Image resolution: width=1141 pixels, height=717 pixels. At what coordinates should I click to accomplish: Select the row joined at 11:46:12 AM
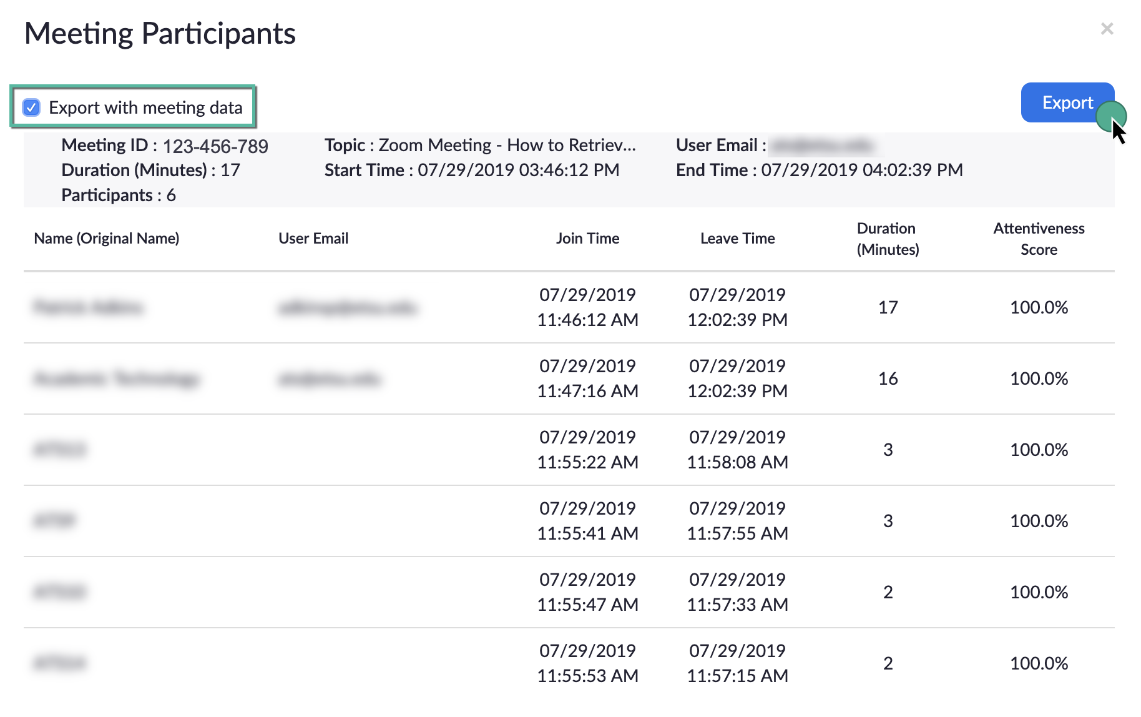click(x=587, y=307)
